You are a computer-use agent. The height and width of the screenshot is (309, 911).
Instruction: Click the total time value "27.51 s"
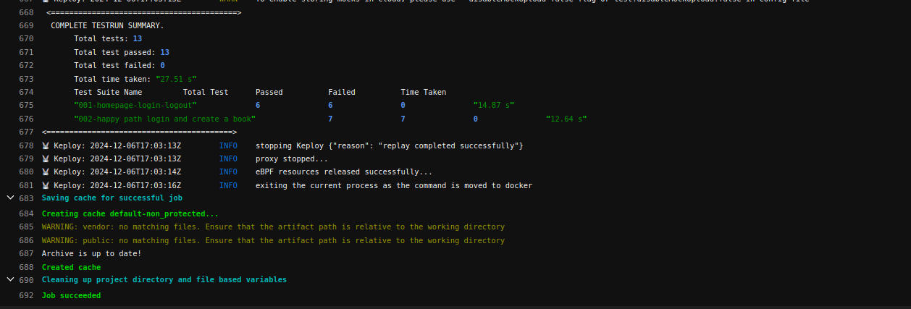(x=176, y=79)
